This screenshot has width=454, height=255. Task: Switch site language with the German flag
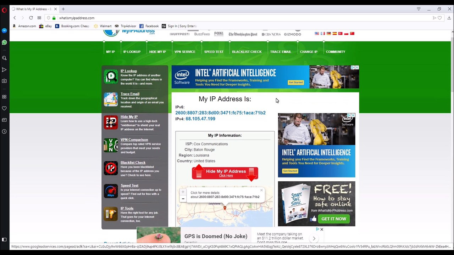(x=329, y=33)
